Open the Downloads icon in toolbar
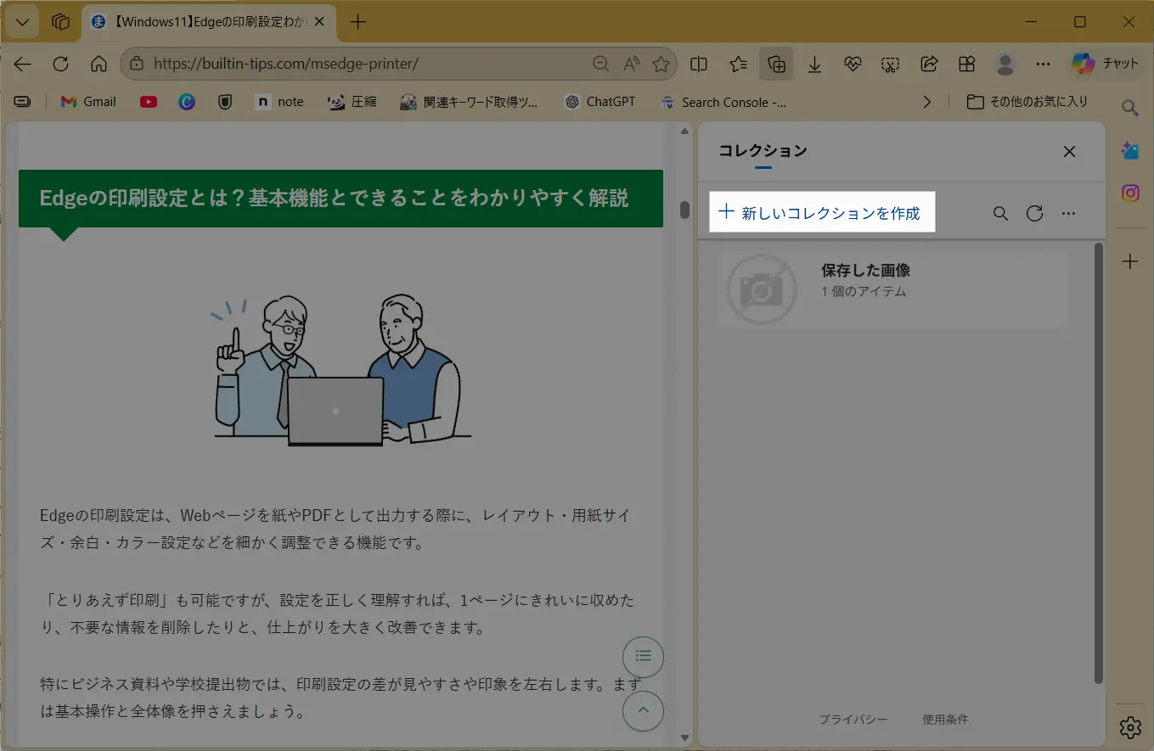The width and height of the screenshot is (1154, 751). tap(814, 64)
